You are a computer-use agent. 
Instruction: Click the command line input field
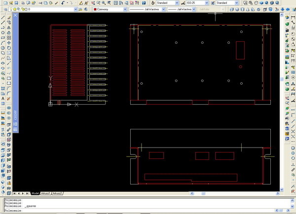point(139,211)
